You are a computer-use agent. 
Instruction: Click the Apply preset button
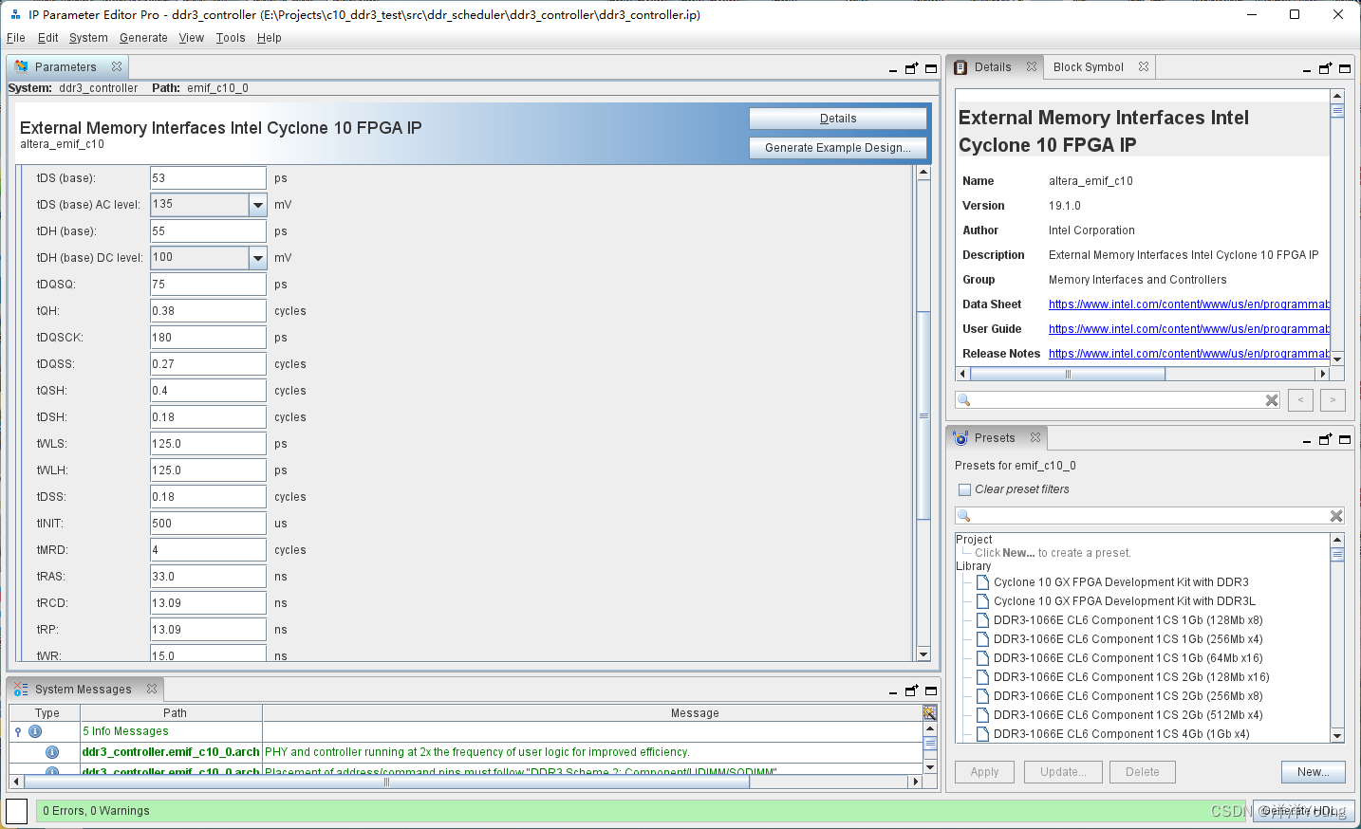coord(984,772)
